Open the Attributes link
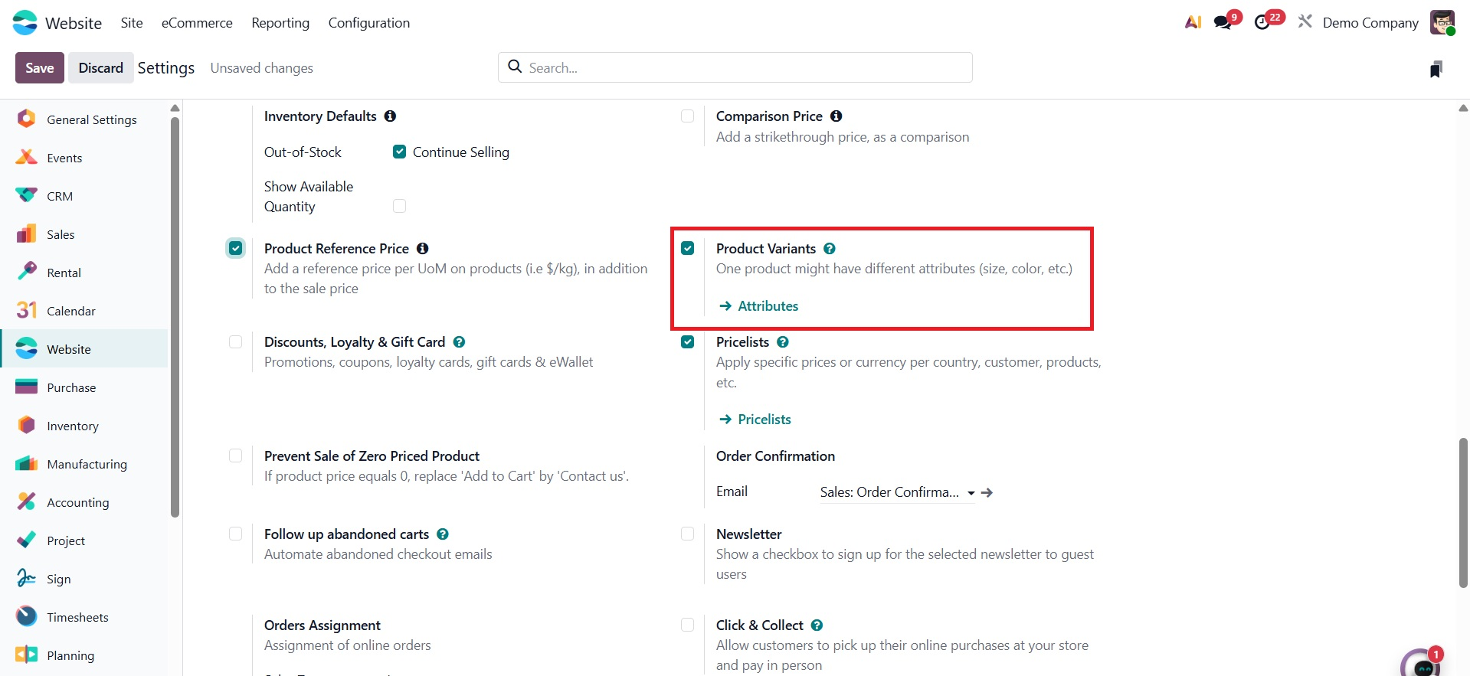This screenshot has height=676, width=1470. coord(768,306)
